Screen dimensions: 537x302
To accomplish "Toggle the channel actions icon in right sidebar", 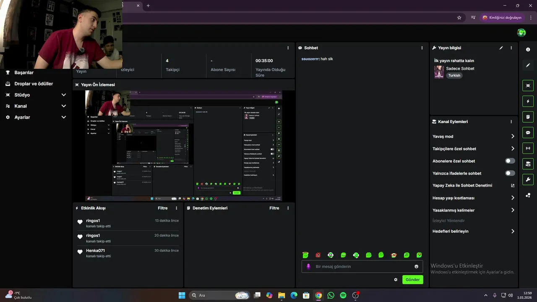I will [x=528, y=164].
